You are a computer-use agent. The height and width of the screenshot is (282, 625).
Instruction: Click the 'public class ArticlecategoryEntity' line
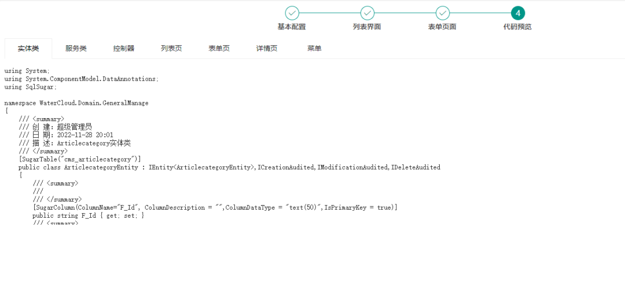tap(230, 167)
